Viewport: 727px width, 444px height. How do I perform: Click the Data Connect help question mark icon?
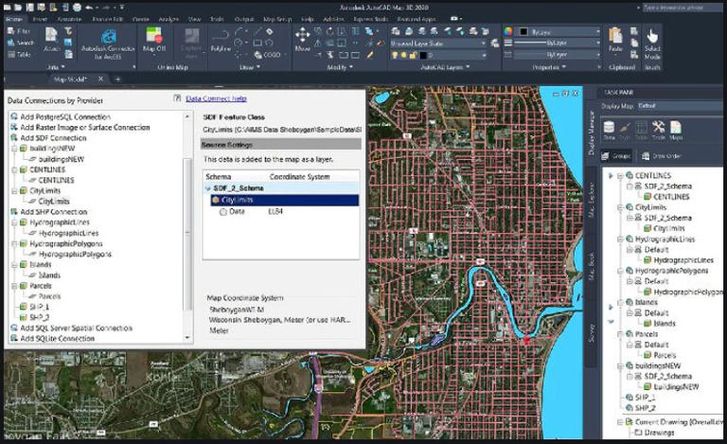(x=177, y=98)
